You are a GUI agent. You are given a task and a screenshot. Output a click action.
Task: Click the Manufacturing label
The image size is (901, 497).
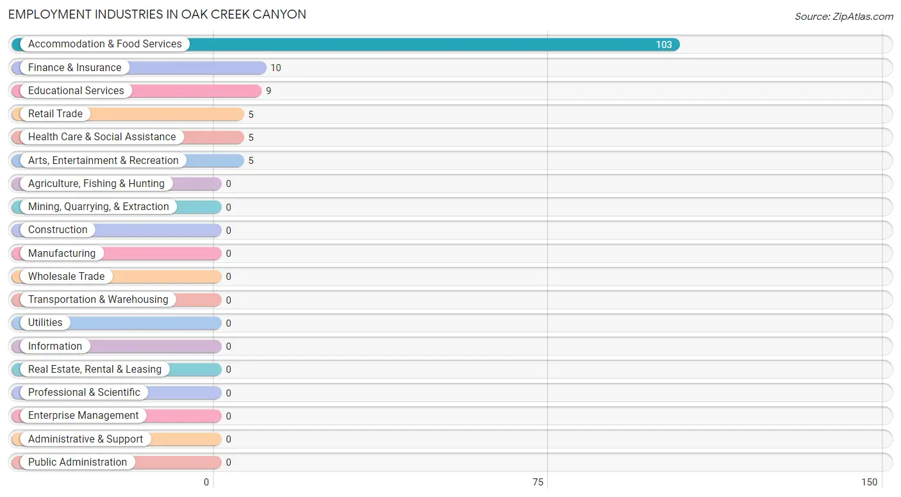coord(62,253)
